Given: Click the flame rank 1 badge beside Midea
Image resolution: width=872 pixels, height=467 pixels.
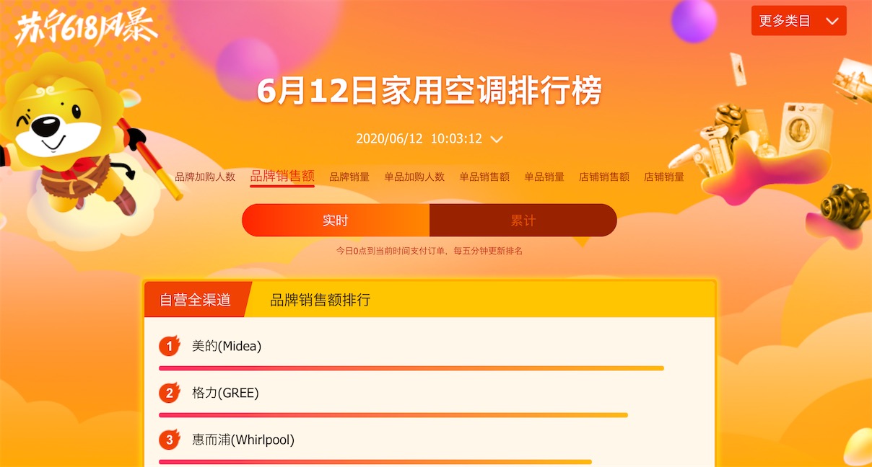Looking at the screenshot, I should [168, 346].
